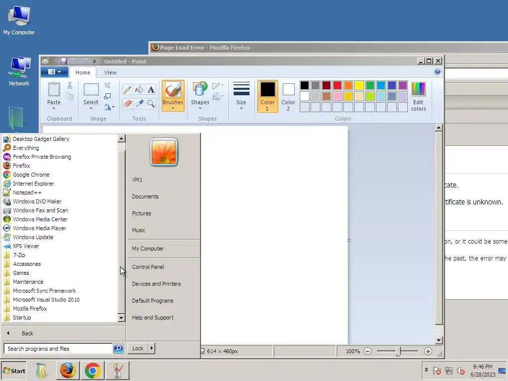Viewport: 508px width, 381px height.
Task: Select the Magnifier tool
Action: click(151, 103)
